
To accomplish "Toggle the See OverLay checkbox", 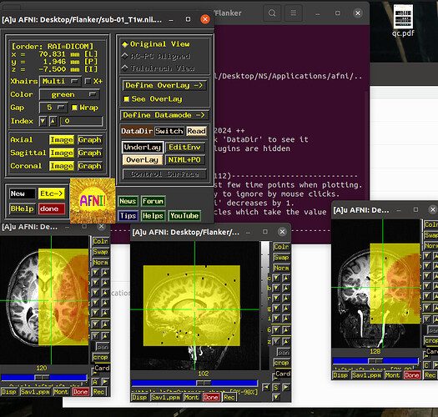I will pyautogui.click(x=127, y=99).
